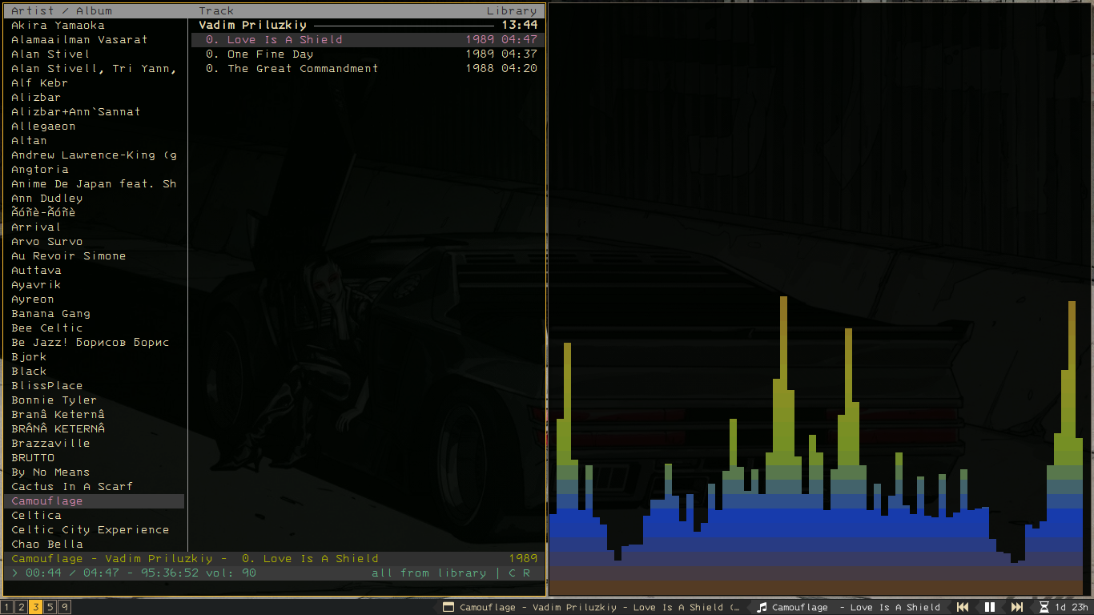This screenshot has width=1094, height=615.
Task: Click the taskbar window title Camouflage - Vadim Priluzkiy
Action: pyautogui.click(x=600, y=607)
